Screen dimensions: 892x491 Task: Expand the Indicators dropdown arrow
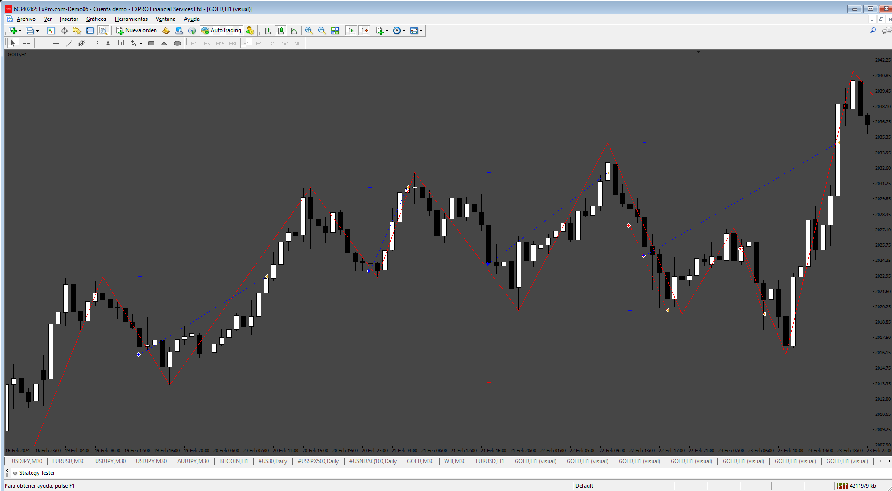387,31
